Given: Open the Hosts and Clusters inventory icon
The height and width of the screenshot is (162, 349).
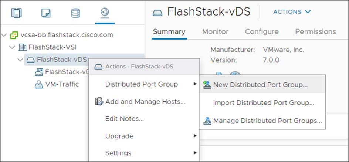Looking at the screenshot, I should tap(17, 13).
